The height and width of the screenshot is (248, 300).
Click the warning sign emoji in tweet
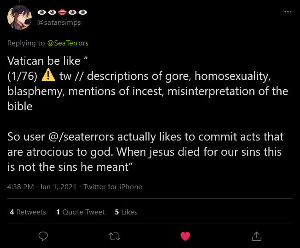(x=48, y=75)
